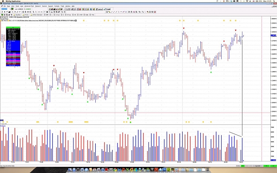Viewport: 277px width, 173px height.
Task: Select the 2 hour interval
Action: [57, 15]
